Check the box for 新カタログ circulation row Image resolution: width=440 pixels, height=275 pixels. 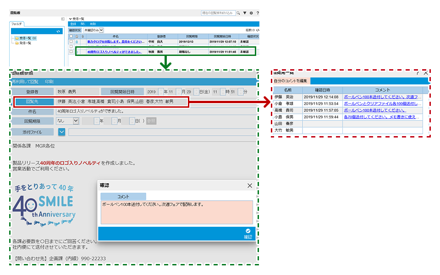click(71, 41)
